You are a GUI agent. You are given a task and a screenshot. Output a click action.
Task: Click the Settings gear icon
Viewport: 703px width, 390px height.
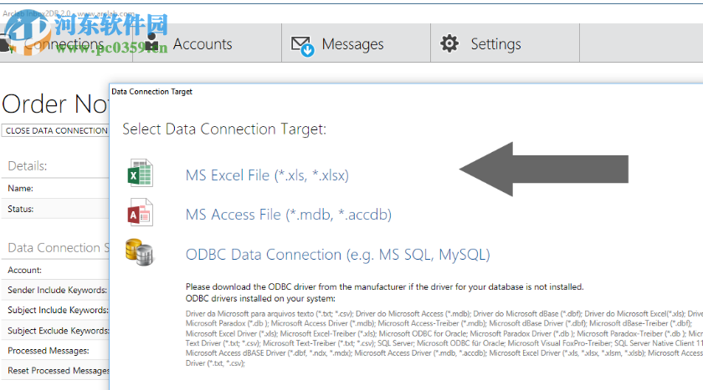click(450, 43)
